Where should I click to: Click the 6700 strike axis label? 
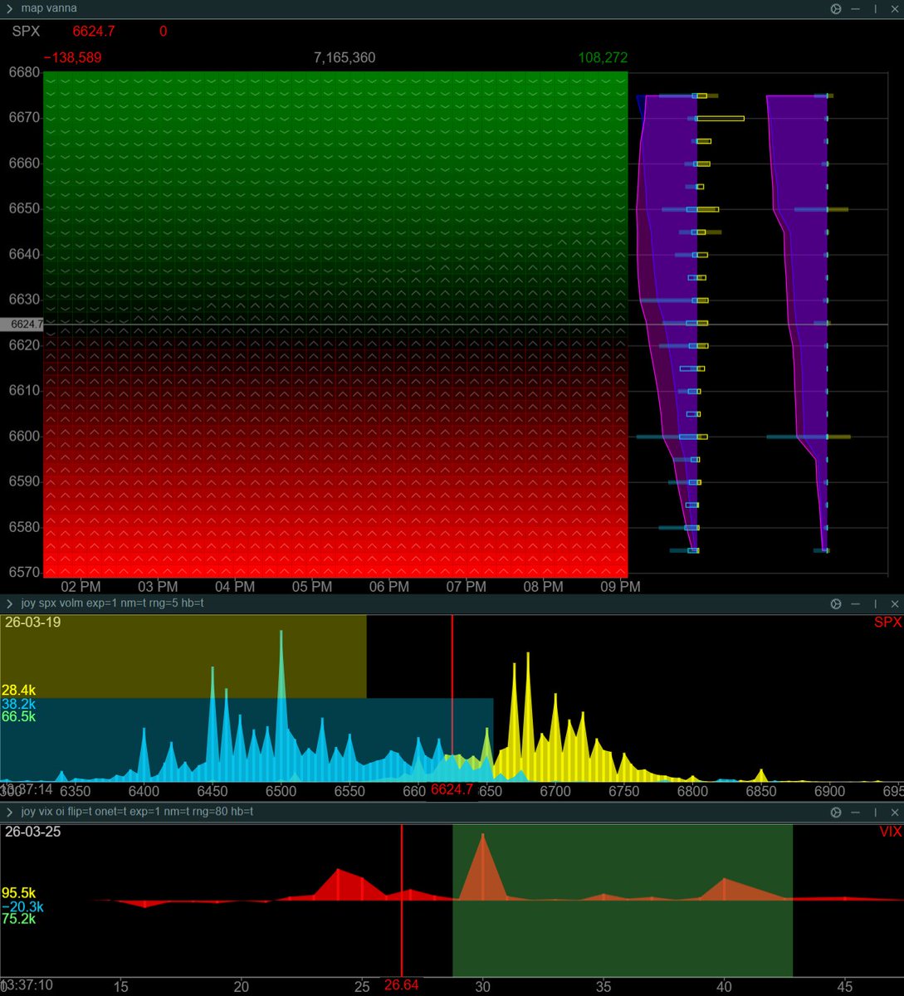click(x=555, y=792)
